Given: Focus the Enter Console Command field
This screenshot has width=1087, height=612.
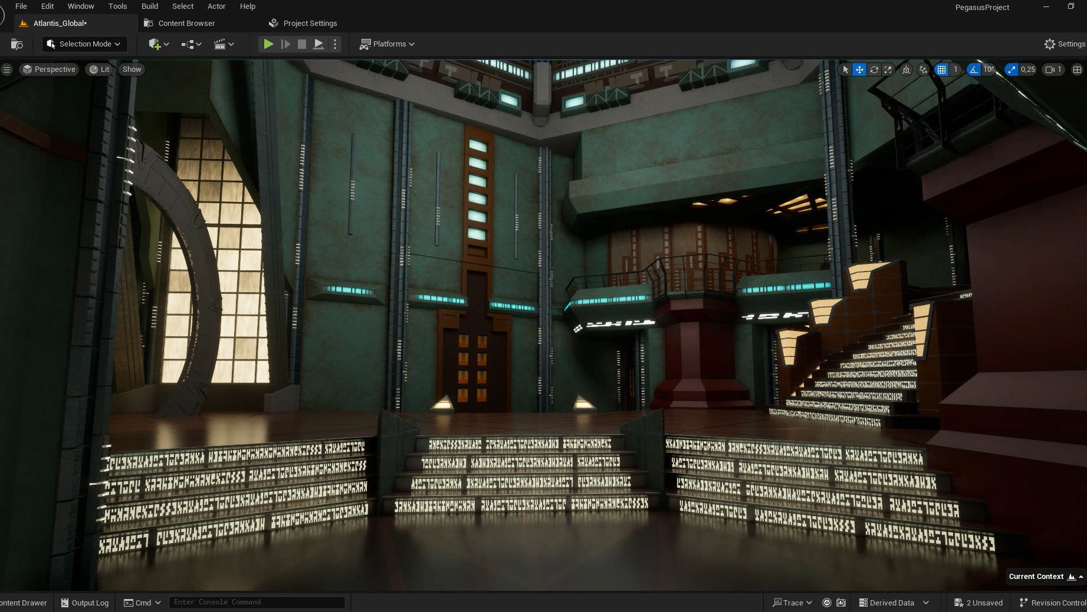Looking at the screenshot, I should [x=257, y=602].
